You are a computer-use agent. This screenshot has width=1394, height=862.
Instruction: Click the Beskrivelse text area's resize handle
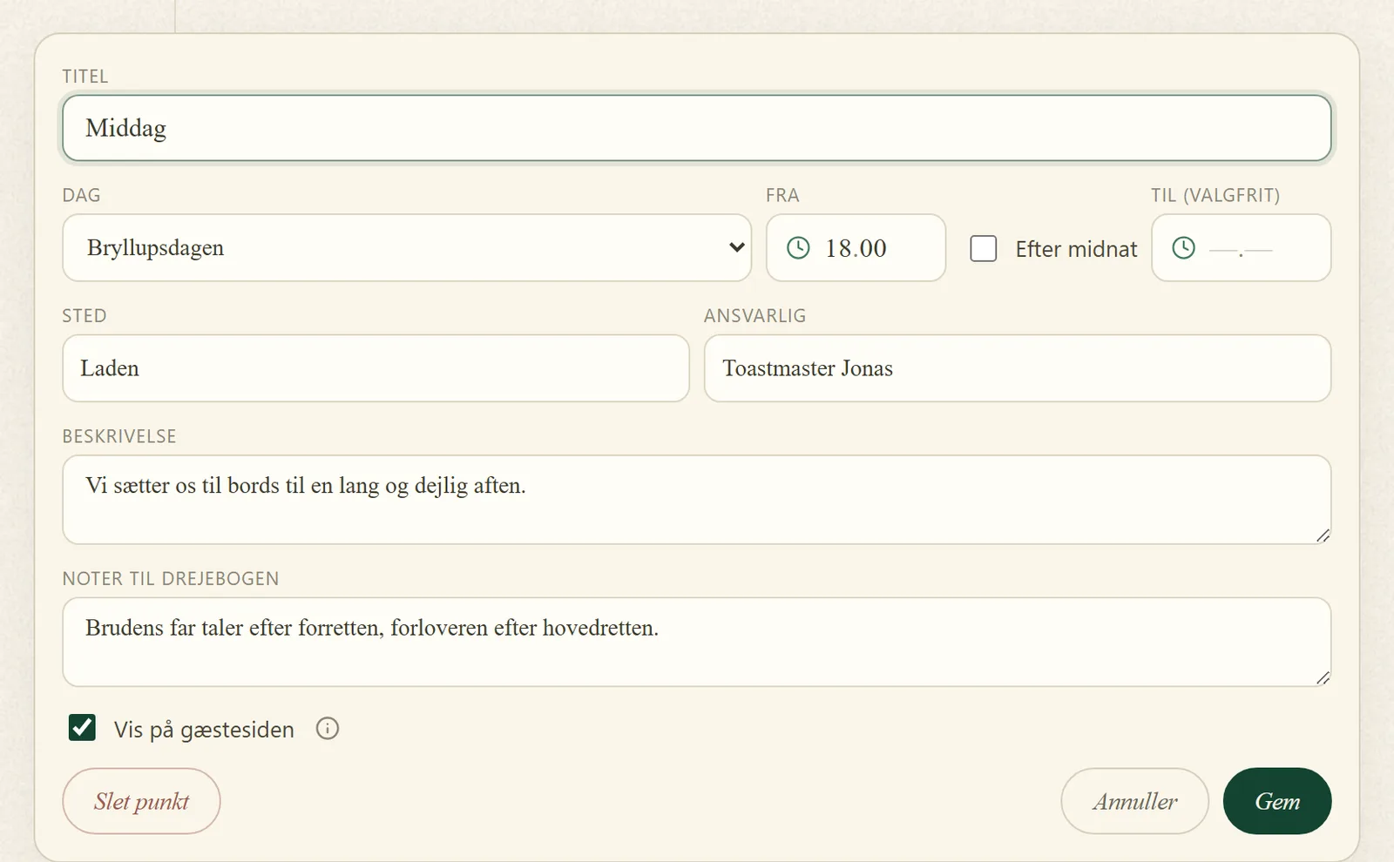point(1323,535)
